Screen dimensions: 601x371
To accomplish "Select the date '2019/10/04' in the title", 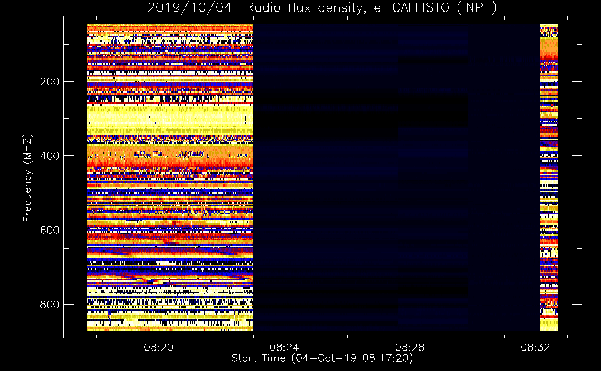I will (x=190, y=8).
